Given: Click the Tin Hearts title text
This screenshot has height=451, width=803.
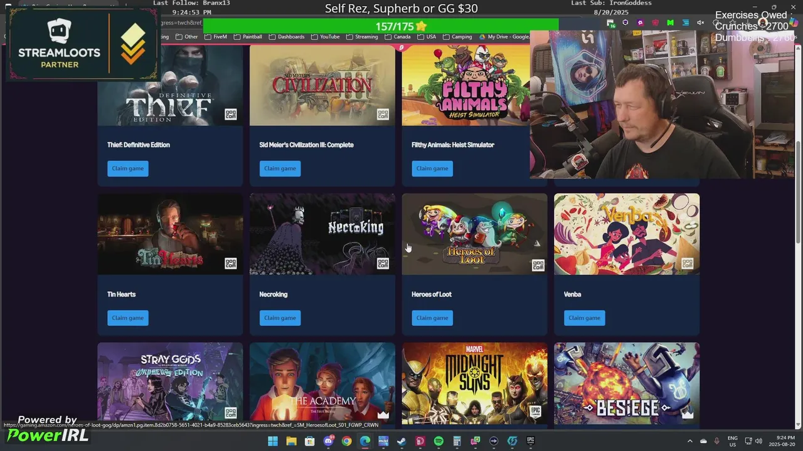Looking at the screenshot, I should (x=121, y=294).
